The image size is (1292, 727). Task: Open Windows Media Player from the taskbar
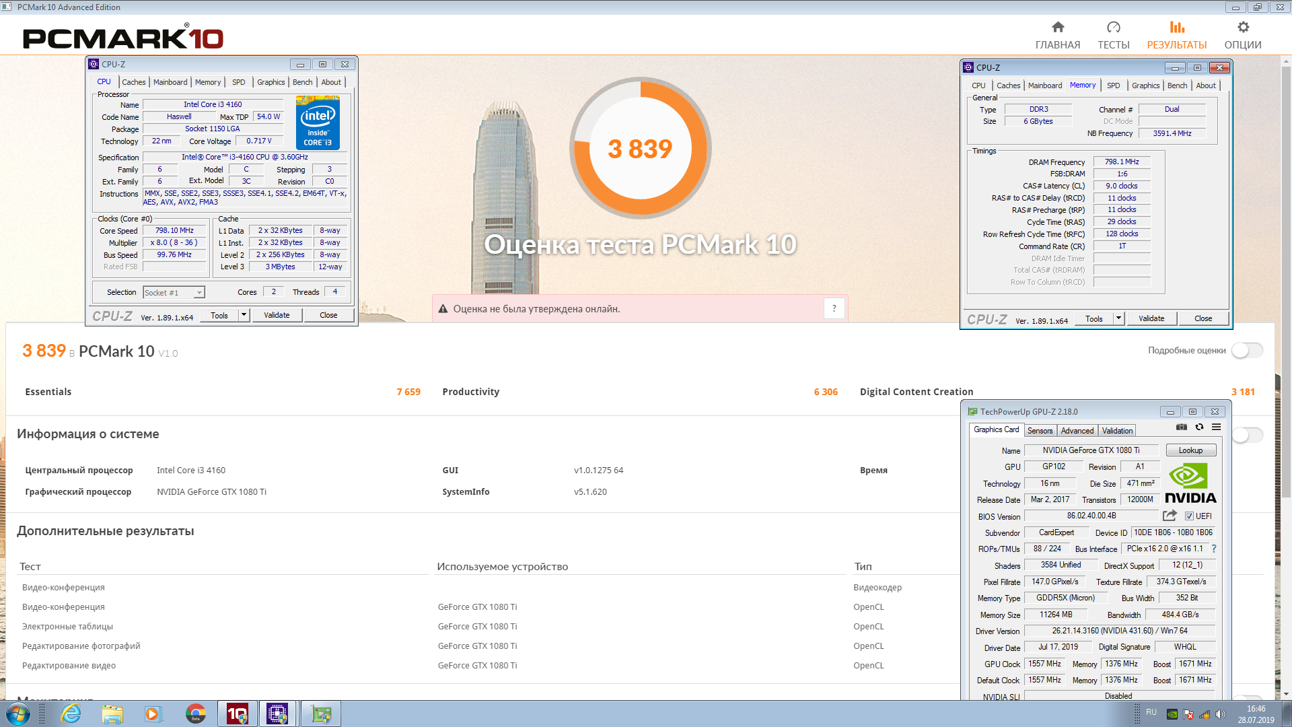pos(153,714)
